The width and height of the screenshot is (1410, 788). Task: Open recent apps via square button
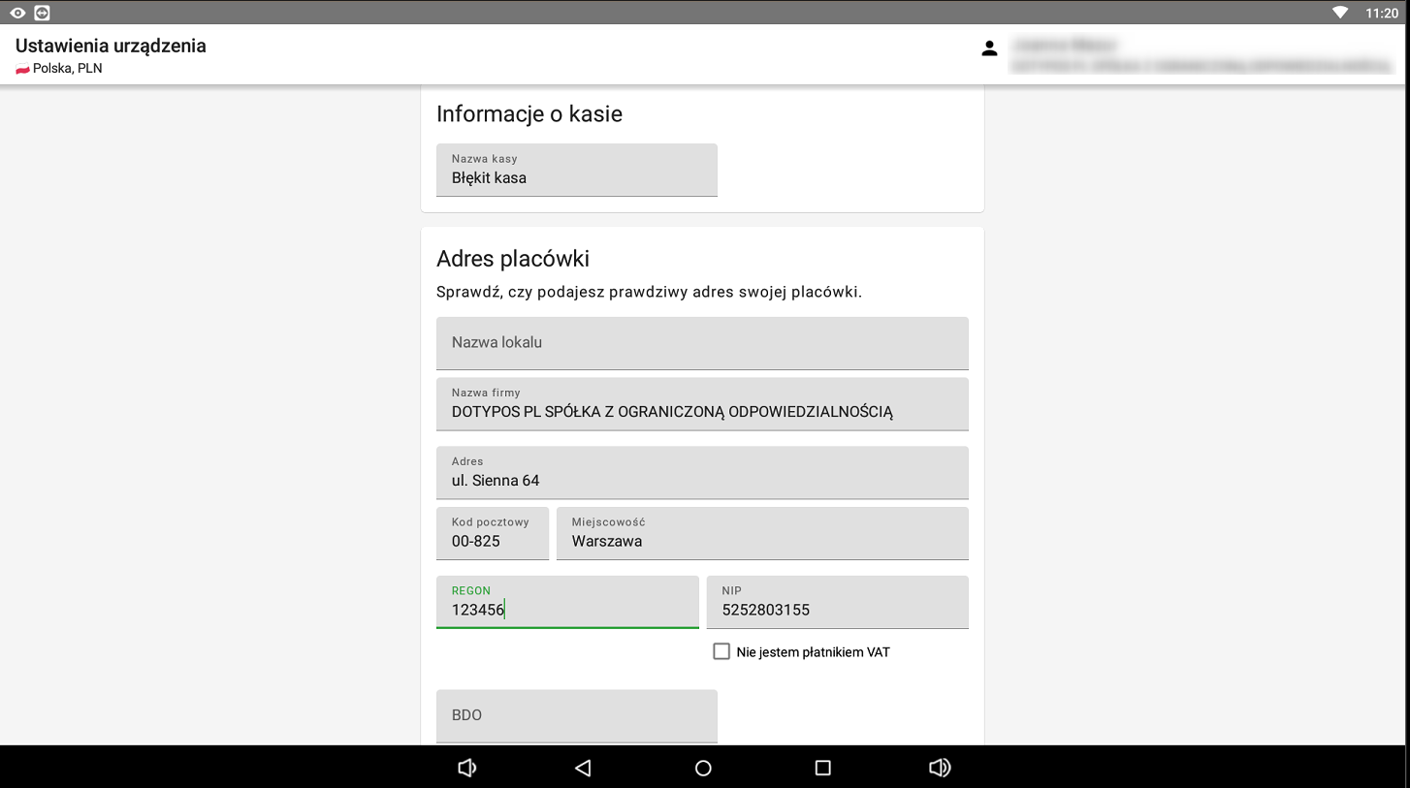[822, 768]
